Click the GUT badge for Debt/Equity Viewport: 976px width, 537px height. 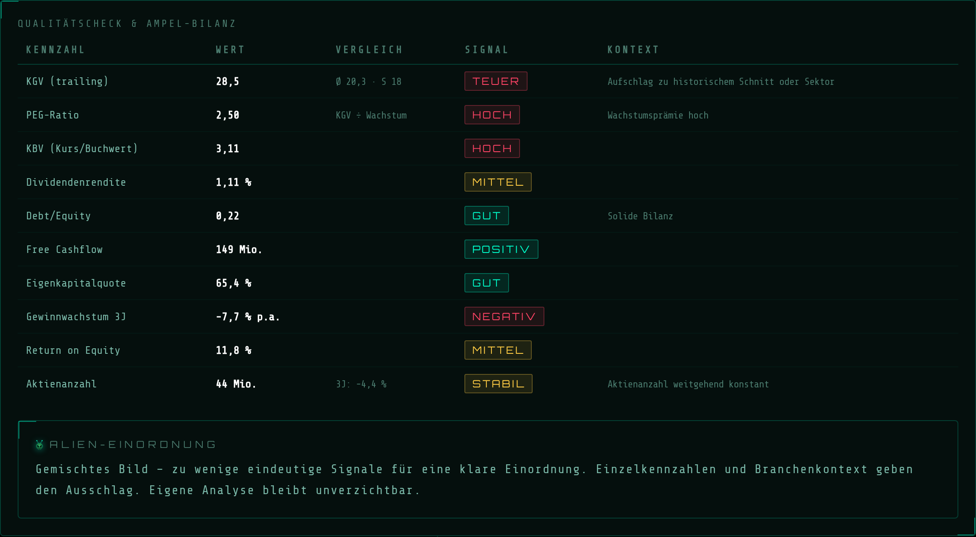click(x=486, y=216)
